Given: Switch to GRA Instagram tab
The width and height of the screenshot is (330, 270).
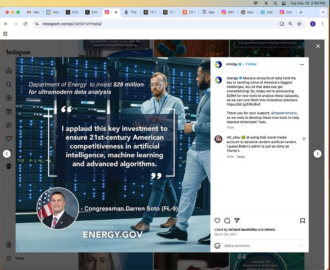Looking at the screenshot, I should tap(228, 12).
